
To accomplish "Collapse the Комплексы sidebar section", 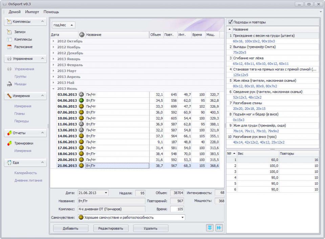I will [42, 22].
